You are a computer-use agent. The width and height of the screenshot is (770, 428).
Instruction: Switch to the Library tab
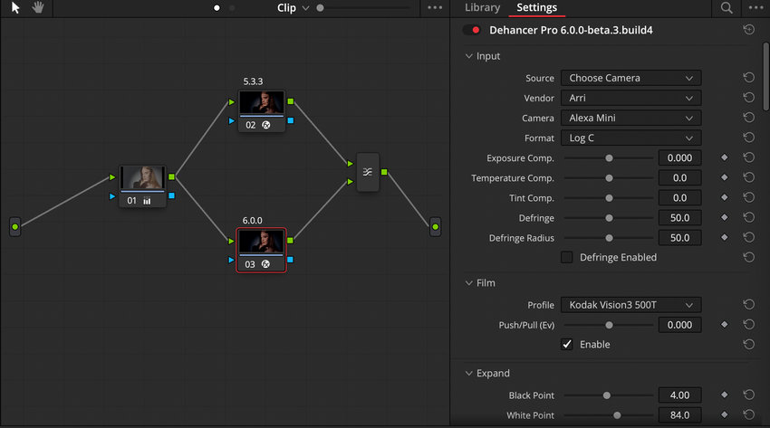click(x=482, y=7)
